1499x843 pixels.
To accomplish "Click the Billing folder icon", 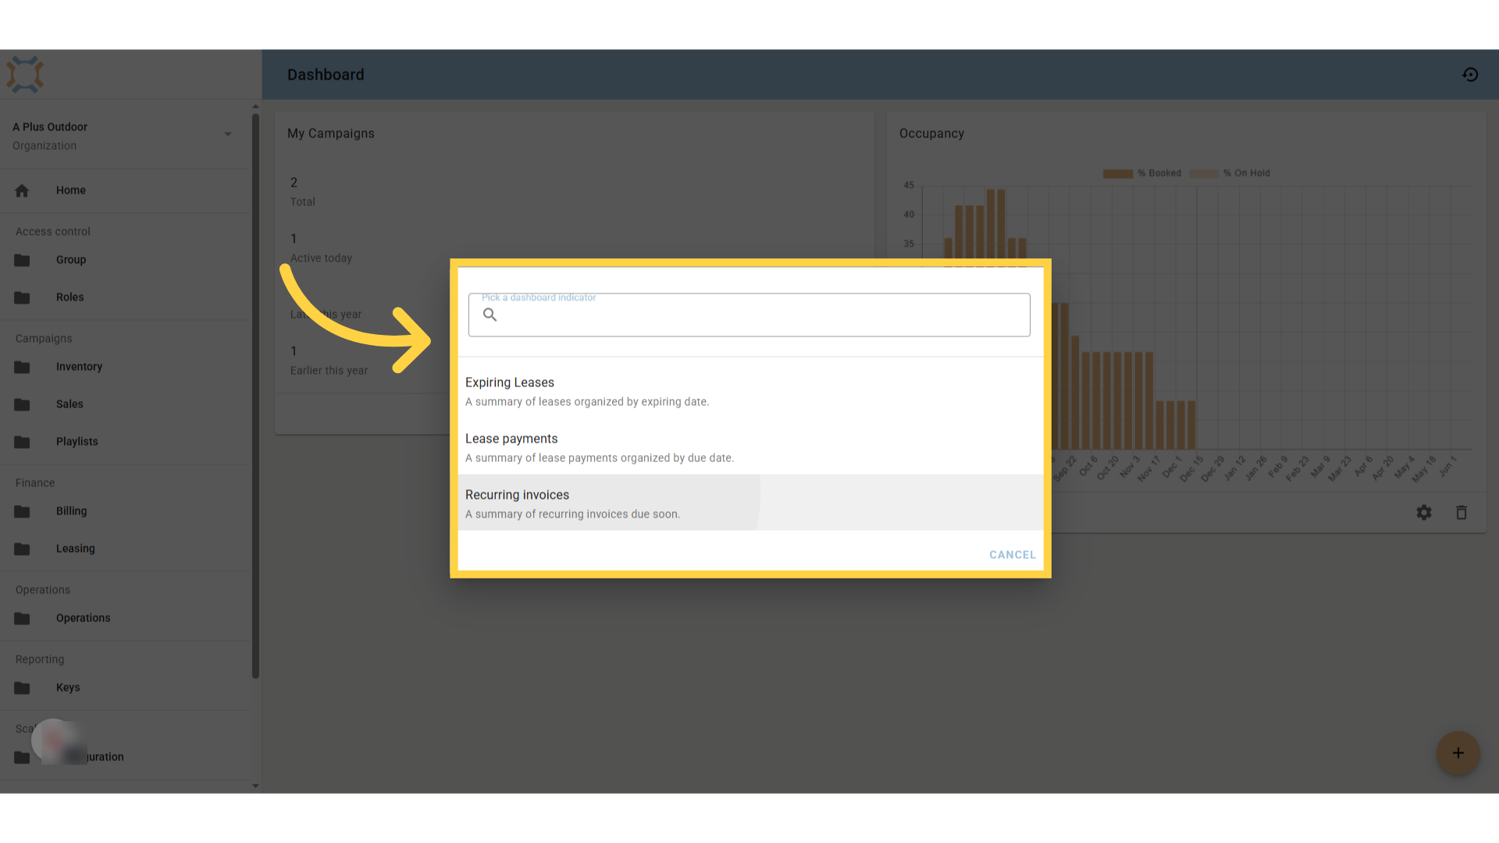I will click(22, 511).
